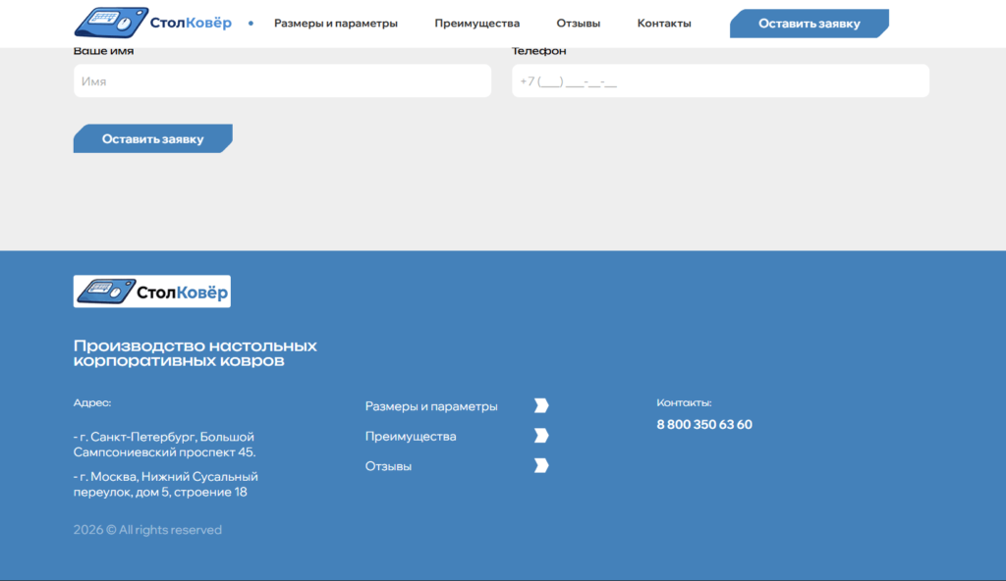Call the phone number 8 800 350 63 60
1006x581 pixels.
[x=703, y=425]
